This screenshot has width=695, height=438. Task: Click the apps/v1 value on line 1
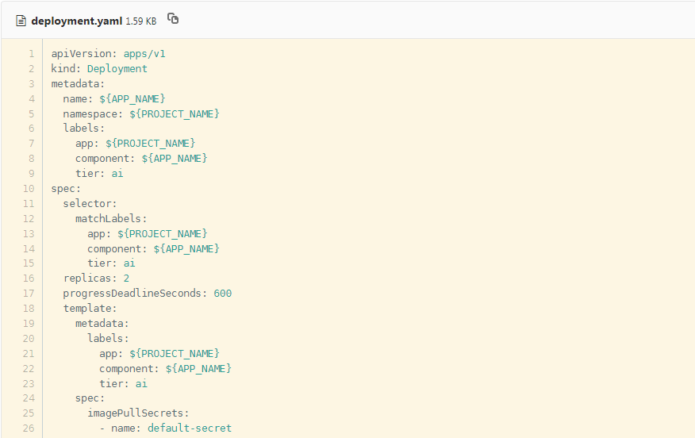(144, 54)
